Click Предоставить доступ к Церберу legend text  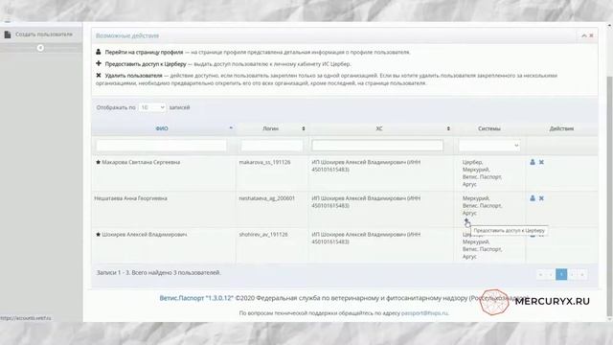tap(146, 64)
